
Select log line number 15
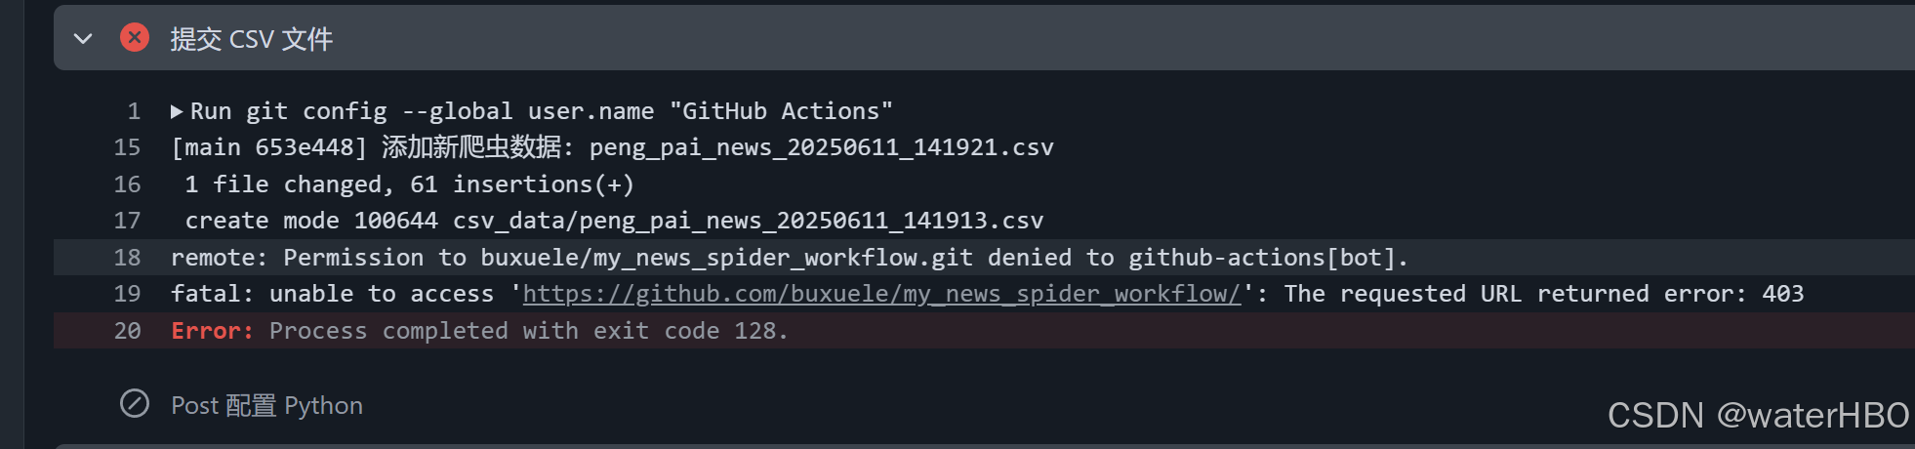coord(127,147)
